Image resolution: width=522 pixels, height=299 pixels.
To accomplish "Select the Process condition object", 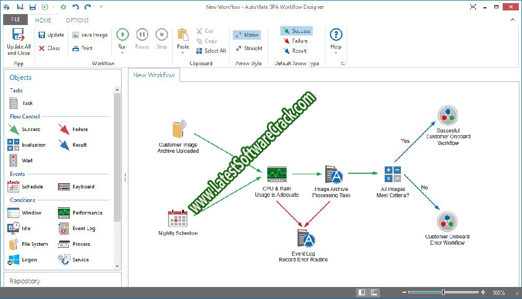I will (74, 244).
